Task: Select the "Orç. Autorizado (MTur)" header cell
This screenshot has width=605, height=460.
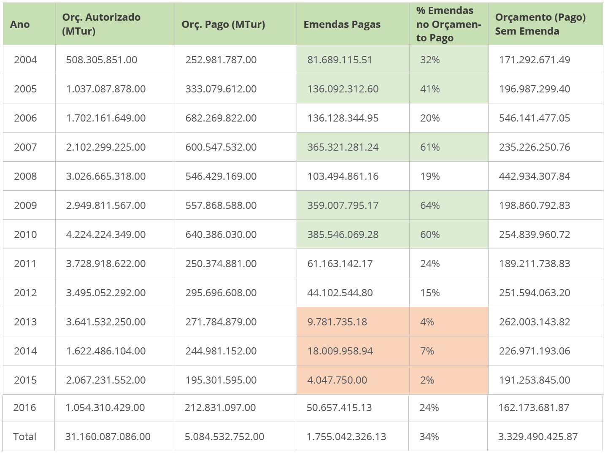Action: 101,24
